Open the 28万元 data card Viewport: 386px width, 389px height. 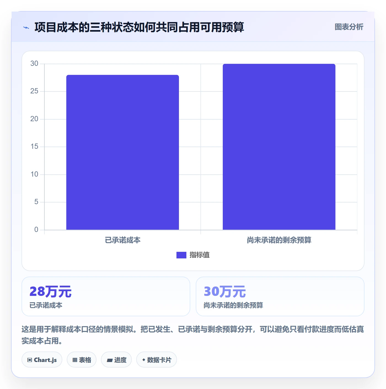[x=106, y=296]
